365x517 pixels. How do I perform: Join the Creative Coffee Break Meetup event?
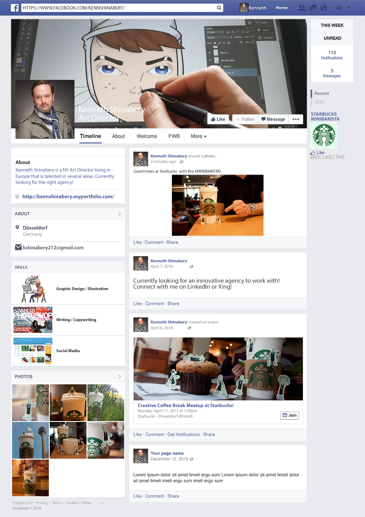[290, 415]
